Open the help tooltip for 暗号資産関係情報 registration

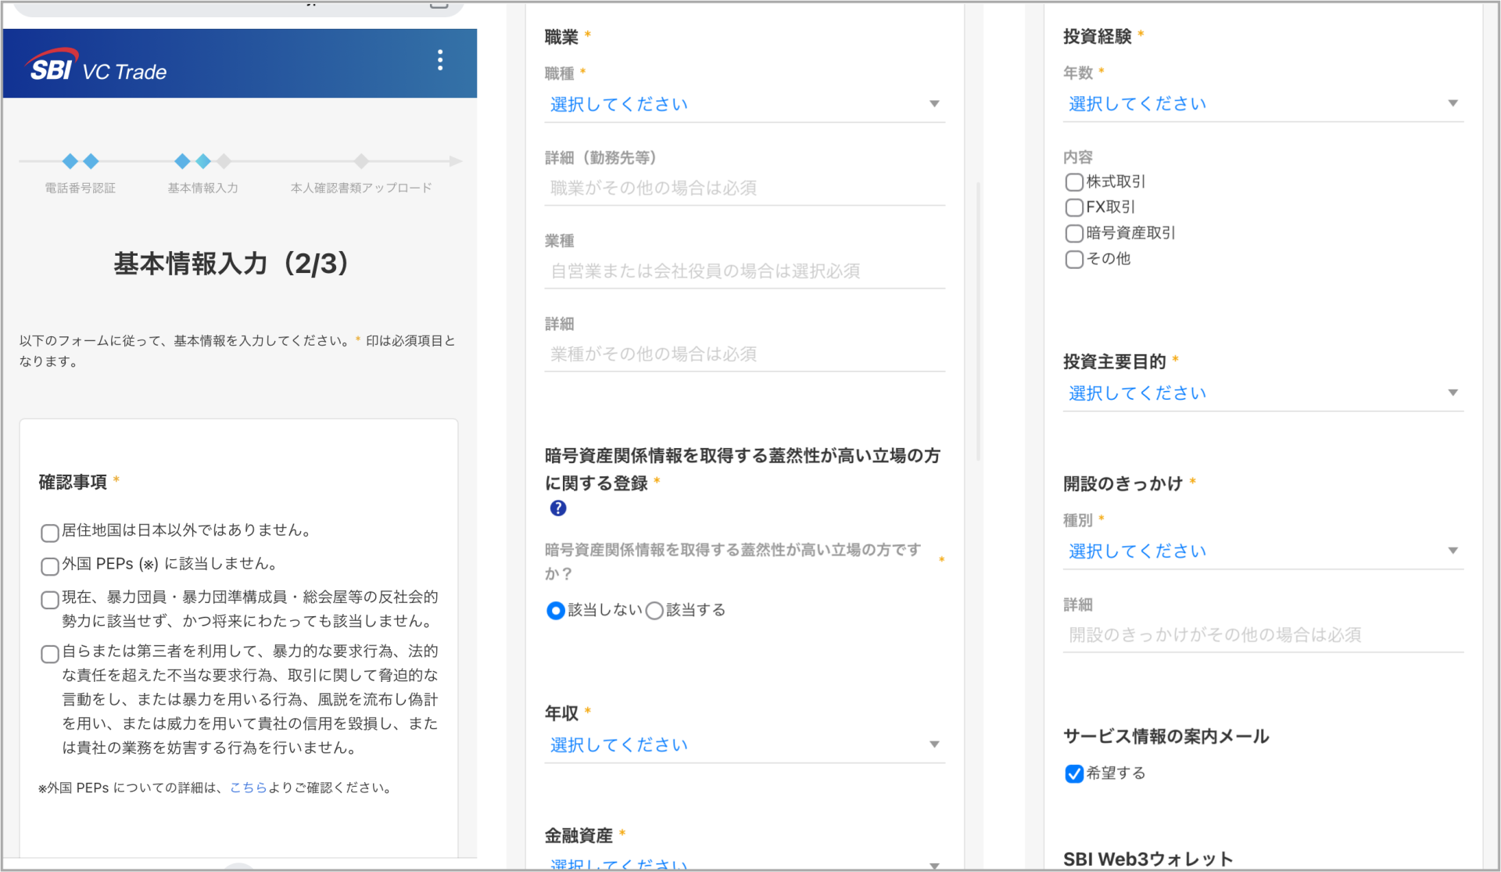point(557,508)
